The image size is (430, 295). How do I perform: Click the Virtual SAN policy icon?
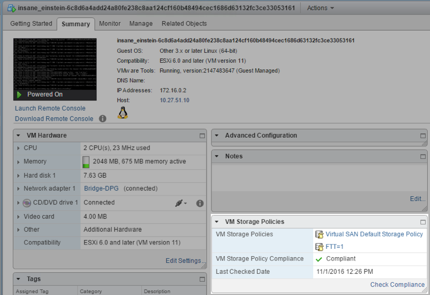[x=319, y=234]
